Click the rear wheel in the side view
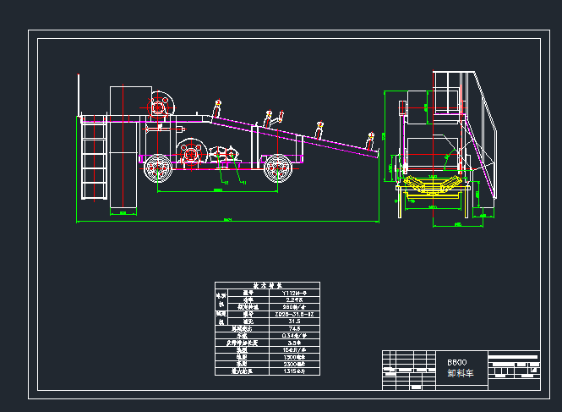Viewport: 562px width, 412px height. pos(157,169)
